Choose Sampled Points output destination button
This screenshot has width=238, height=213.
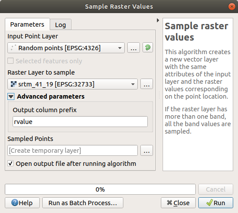tap(146, 150)
